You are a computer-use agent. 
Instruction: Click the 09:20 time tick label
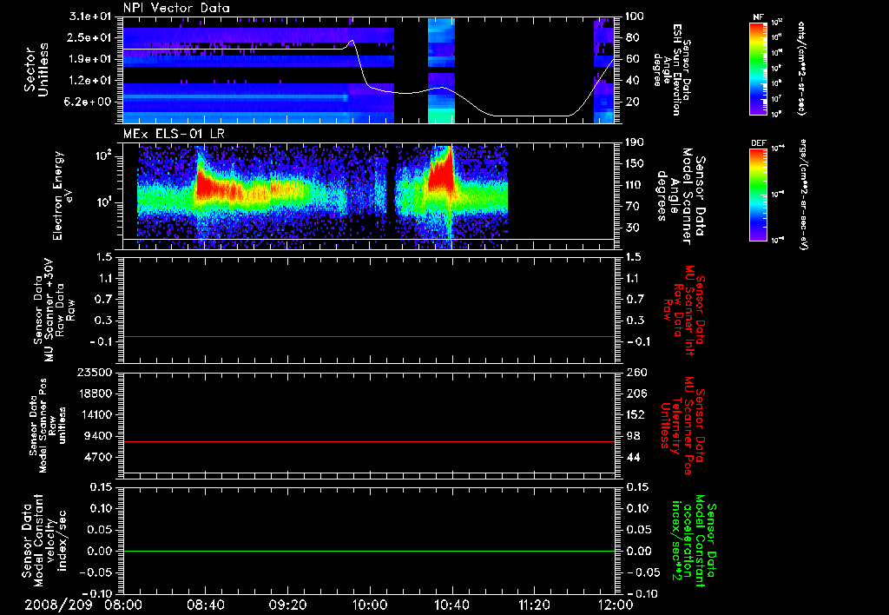tap(287, 605)
